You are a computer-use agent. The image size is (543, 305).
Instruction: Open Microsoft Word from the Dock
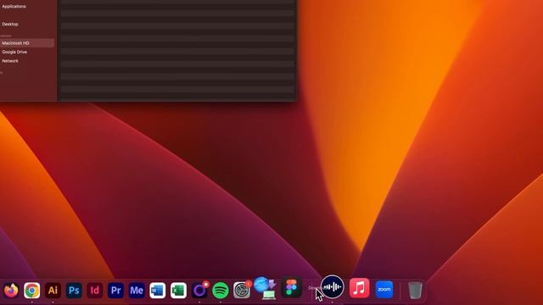(158, 290)
